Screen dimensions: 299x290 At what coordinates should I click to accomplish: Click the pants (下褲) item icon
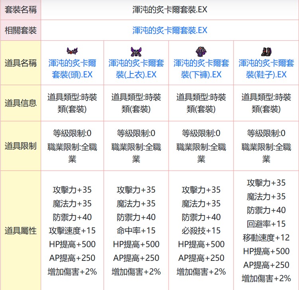201,52
